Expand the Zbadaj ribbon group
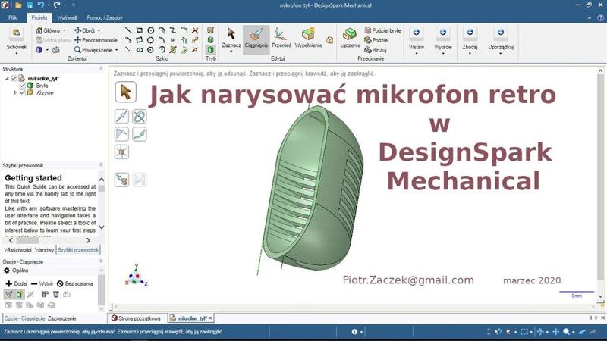 tap(470, 41)
